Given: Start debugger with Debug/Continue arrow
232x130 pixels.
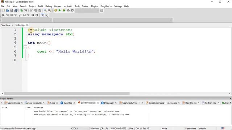Looking at the screenshot, I should (3, 15).
